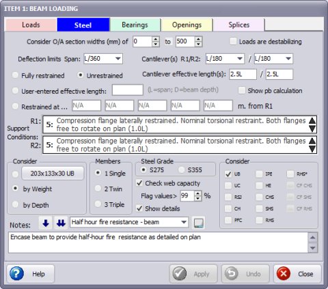Open the Bearings tab
Image resolution: width=328 pixels, height=289 pixels.
[135, 25]
